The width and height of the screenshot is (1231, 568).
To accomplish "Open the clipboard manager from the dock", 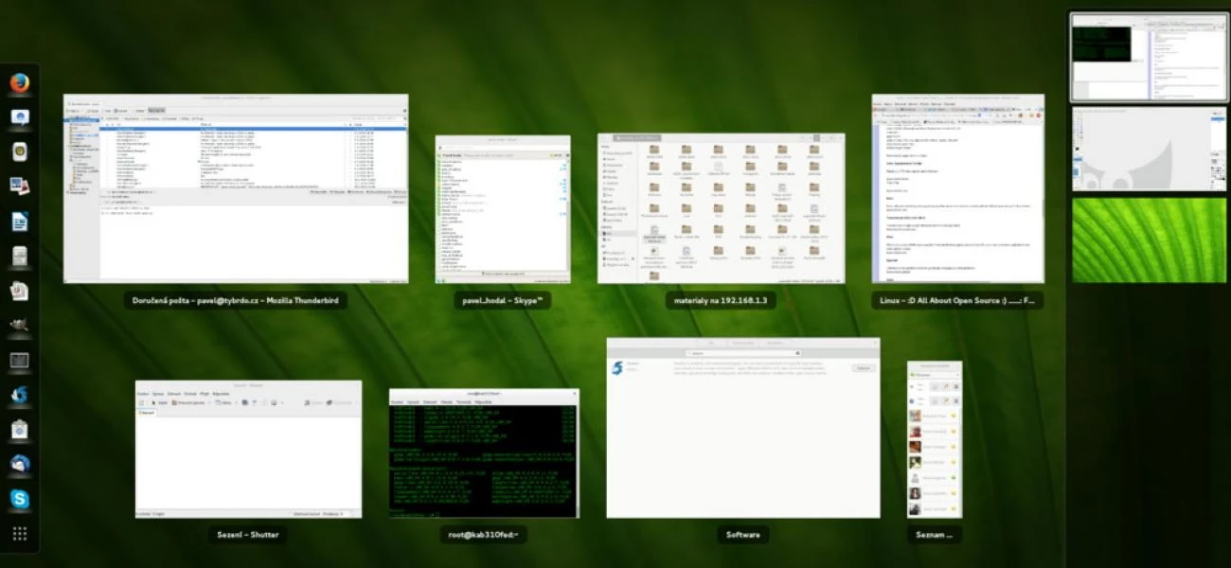I will (19, 430).
